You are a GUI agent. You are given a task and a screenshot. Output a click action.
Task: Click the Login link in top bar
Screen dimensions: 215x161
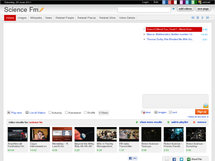(x=145, y=2)
